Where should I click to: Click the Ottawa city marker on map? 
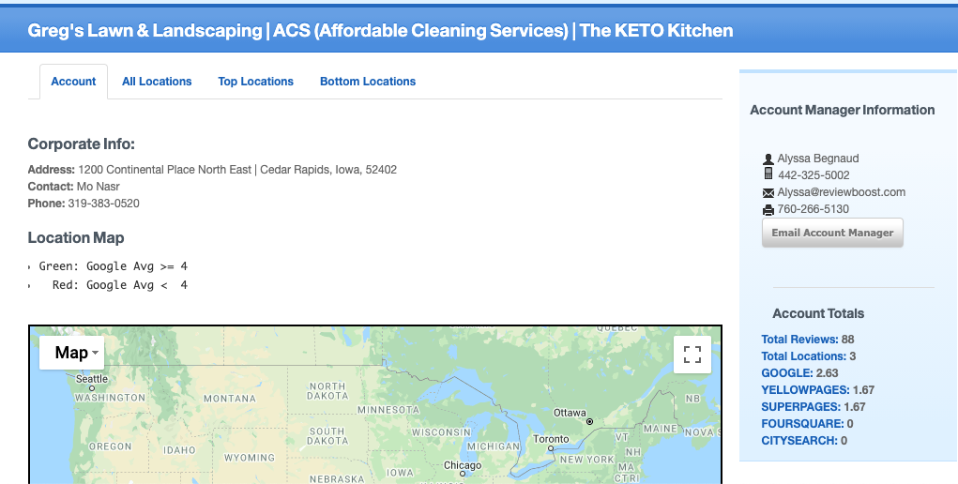tap(589, 422)
